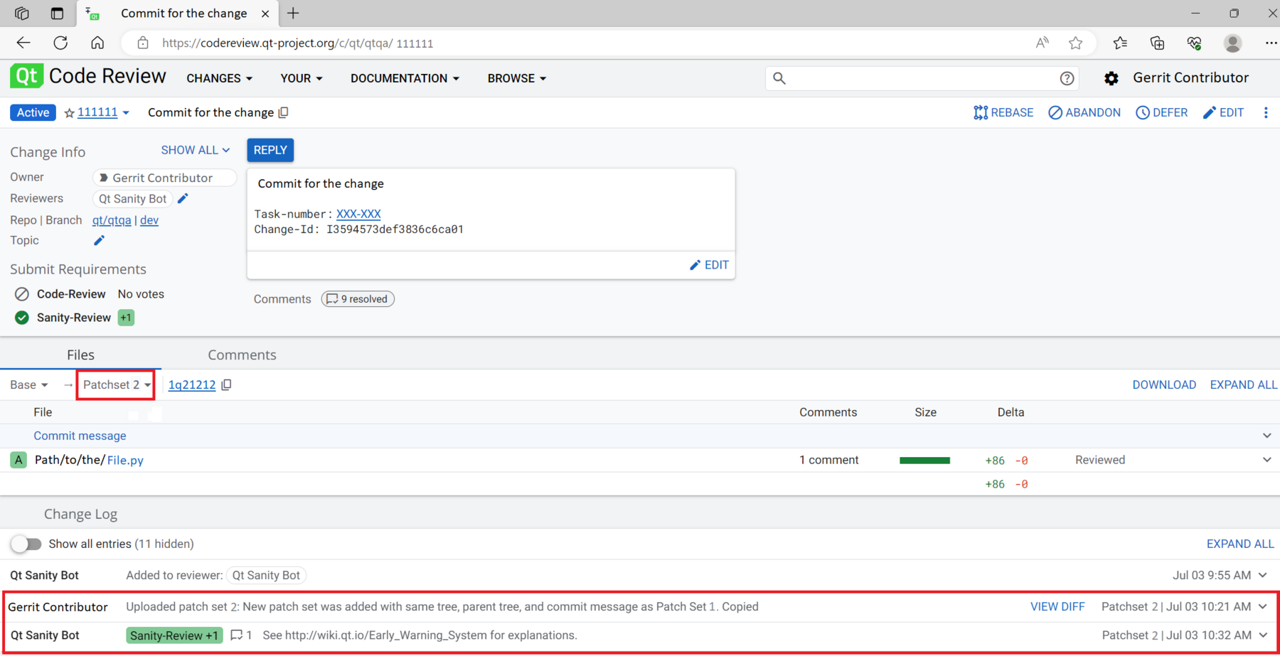This screenshot has height=656, width=1280.
Task: Open the browser profile avatar
Action: pos(1232,43)
